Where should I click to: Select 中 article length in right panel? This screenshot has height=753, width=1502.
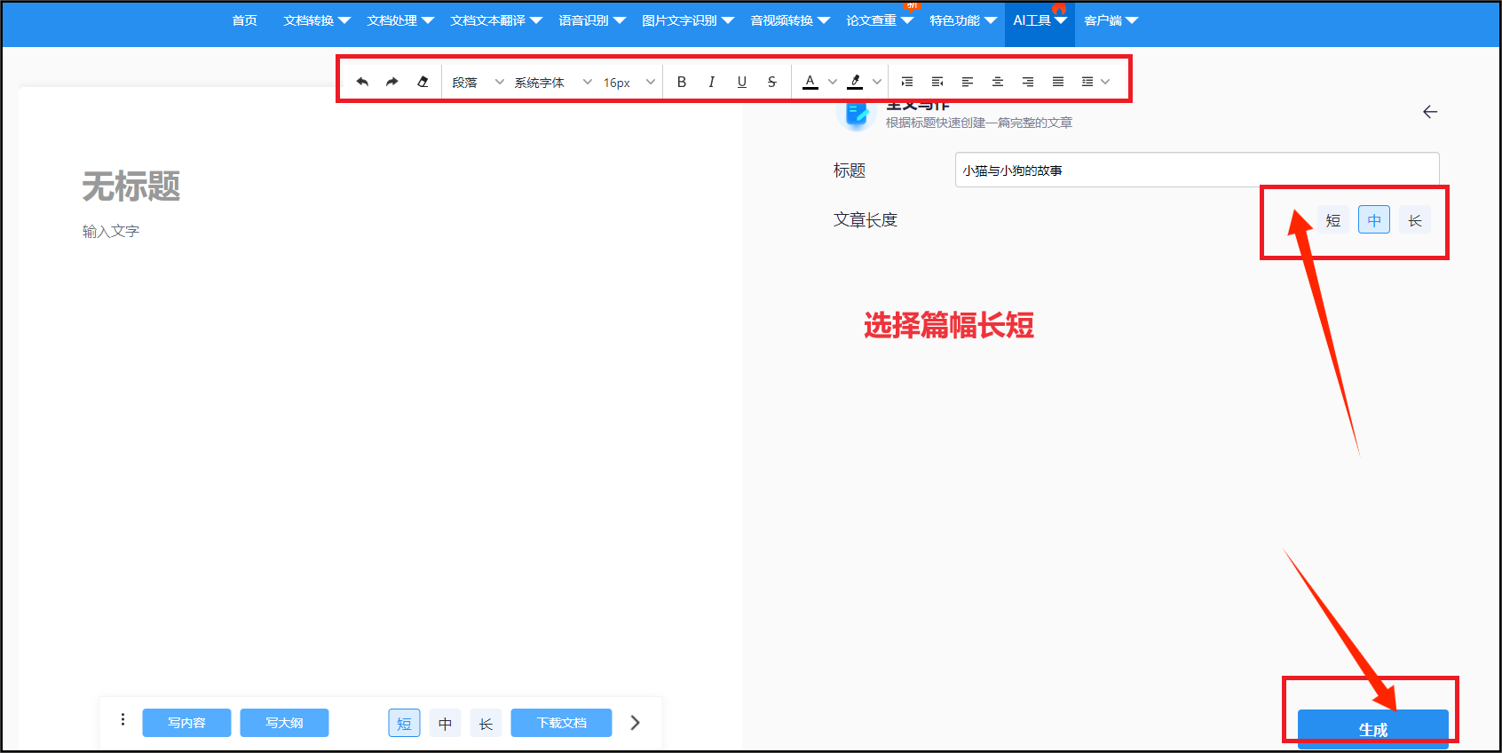coord(1374,220)
